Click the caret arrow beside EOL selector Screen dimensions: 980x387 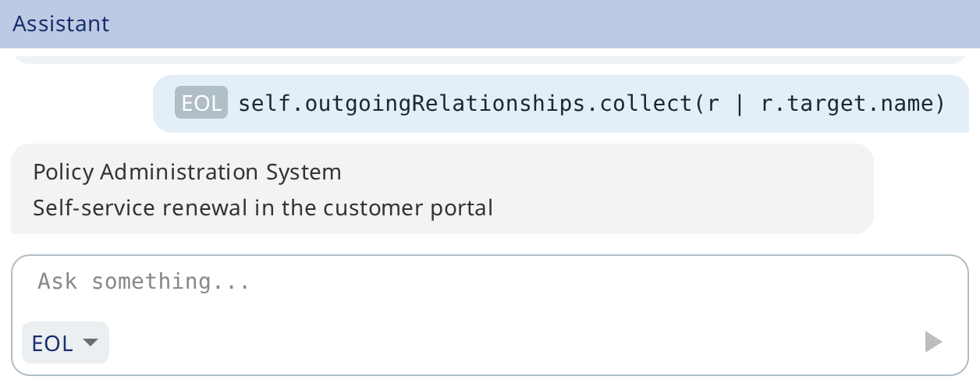point(91,343)
